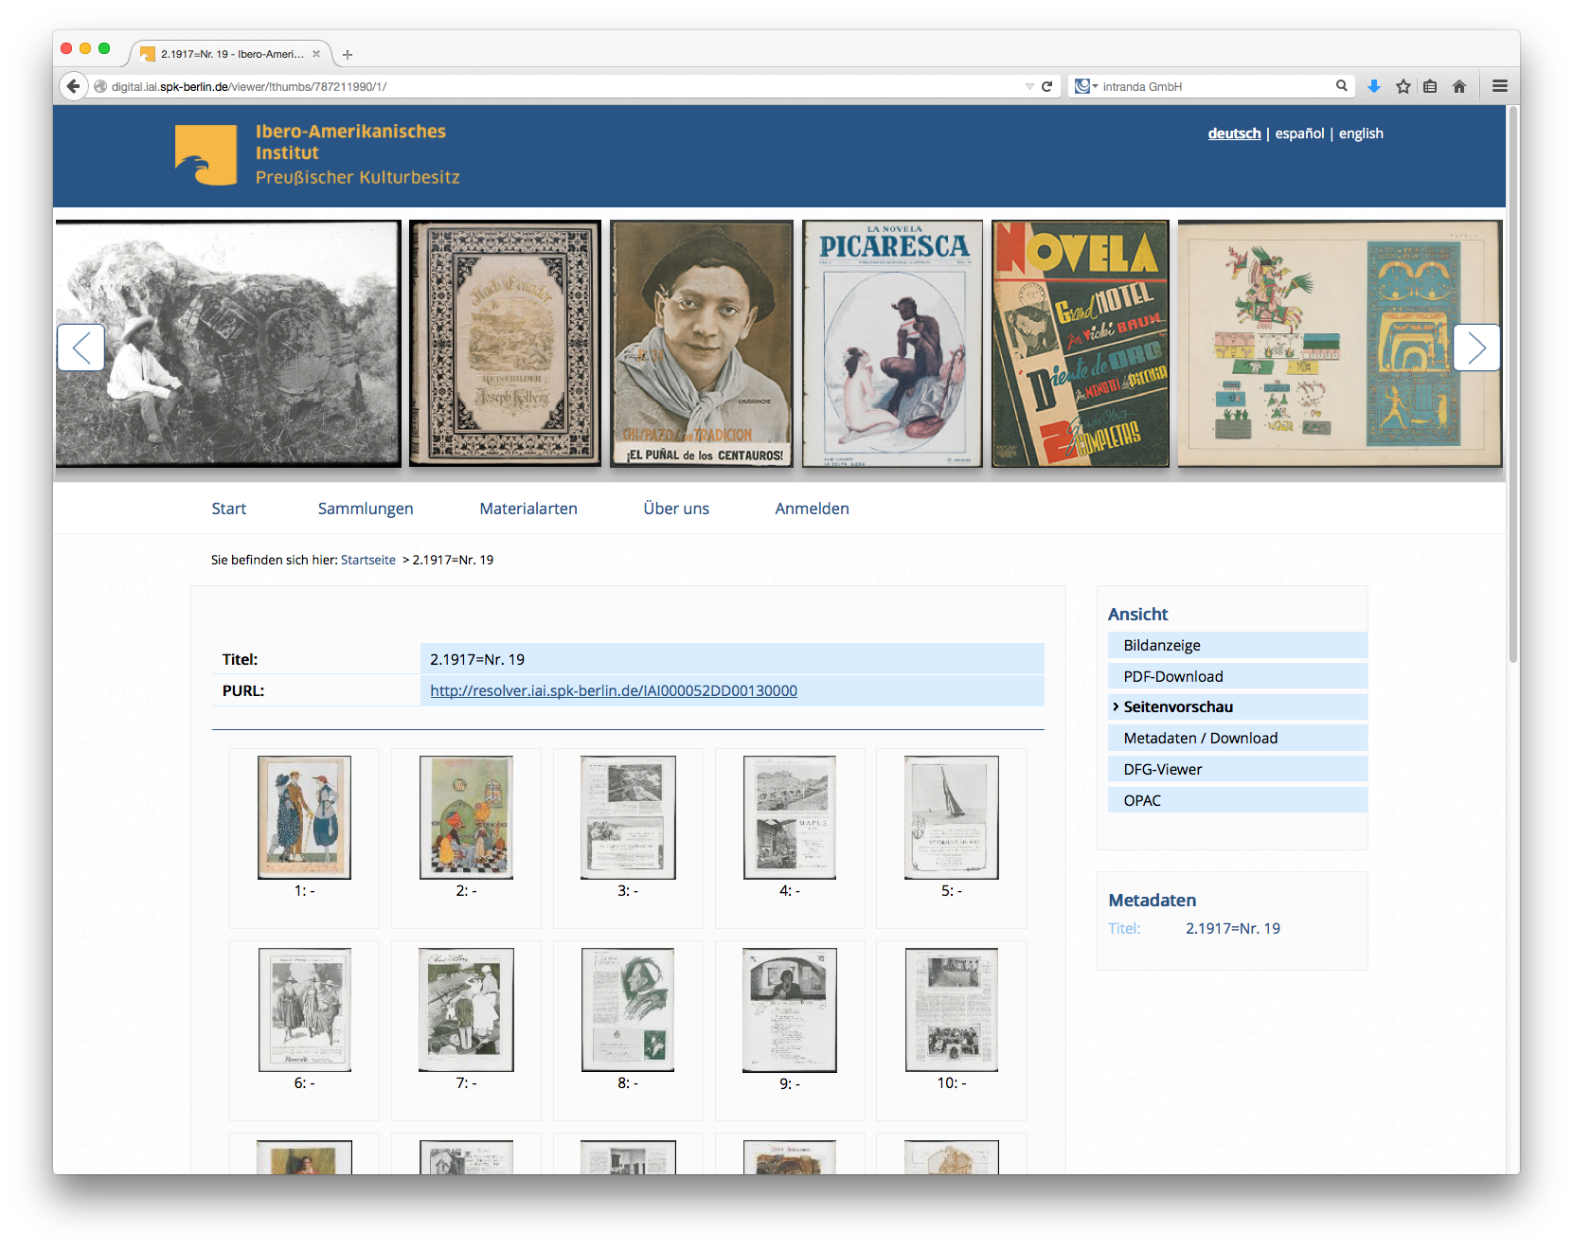Open the OPAC link
Image resolution: width=1573 pixels, height=1250 pixels.
tap(1237, 800)
